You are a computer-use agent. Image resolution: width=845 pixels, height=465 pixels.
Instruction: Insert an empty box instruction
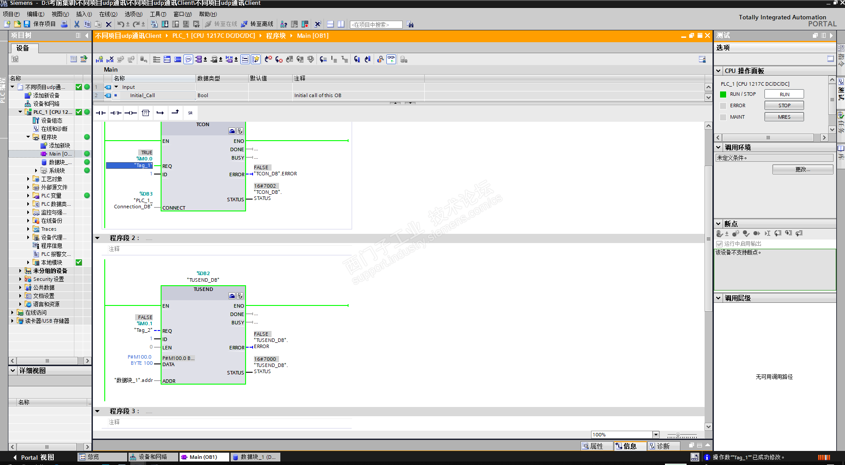coord(146,113)
